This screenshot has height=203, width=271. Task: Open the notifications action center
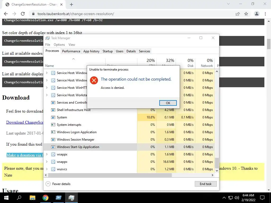point(262,198)
